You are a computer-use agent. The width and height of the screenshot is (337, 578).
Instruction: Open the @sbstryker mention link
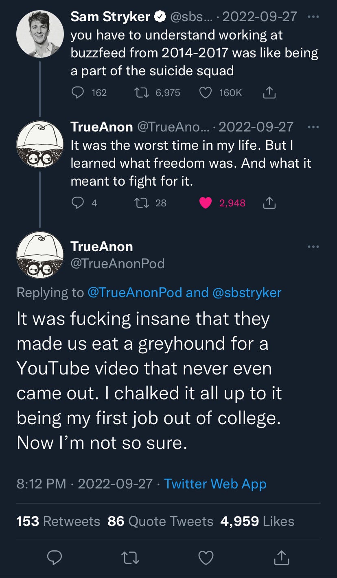(247, 293)
